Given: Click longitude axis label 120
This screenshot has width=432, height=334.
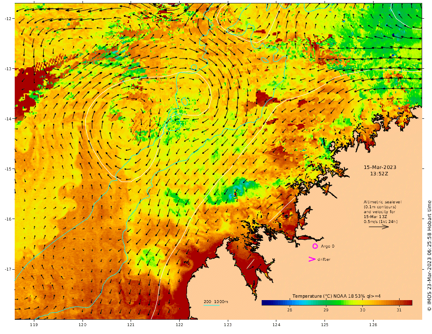Looking at the screenshot, I should tap(82, 325).
